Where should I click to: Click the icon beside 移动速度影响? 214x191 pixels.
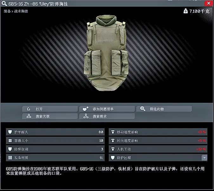[113, 132]
